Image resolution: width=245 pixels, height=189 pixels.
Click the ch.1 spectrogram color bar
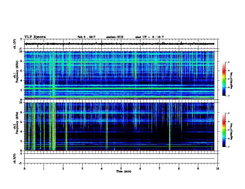pos(224,79)
